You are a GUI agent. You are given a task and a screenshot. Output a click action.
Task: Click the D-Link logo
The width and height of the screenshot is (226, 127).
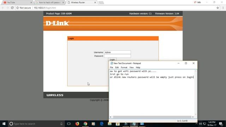coord(57,23)
